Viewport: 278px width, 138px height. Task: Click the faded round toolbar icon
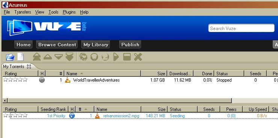click(x=105, y=57)
